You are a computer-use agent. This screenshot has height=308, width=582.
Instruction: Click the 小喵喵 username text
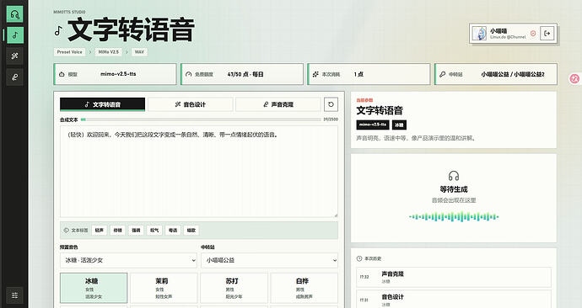point(498,31)
